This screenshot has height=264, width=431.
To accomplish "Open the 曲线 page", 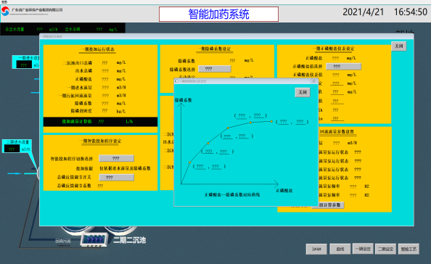I will [x=340, y=249].
